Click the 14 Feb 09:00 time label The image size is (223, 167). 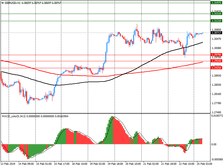pos(26,164)
